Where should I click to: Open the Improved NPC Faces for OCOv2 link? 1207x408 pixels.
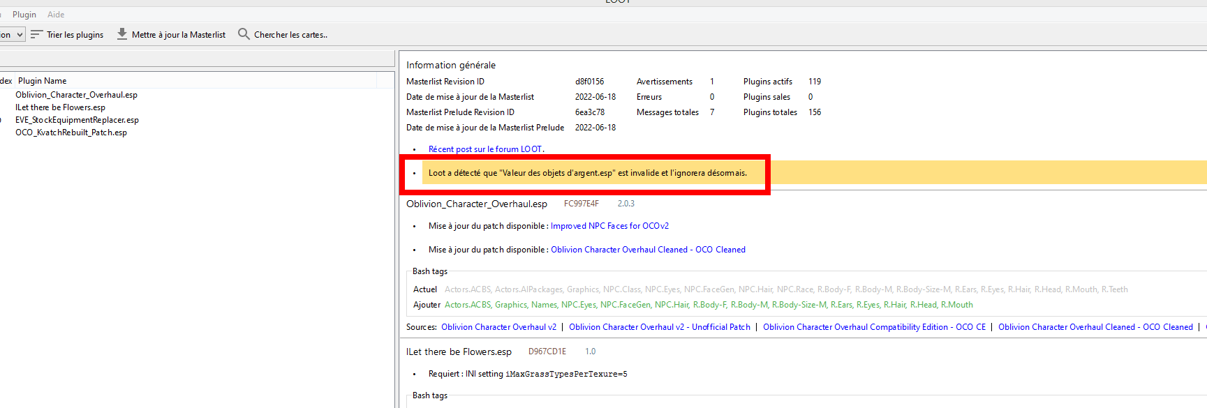pos(609,226)
